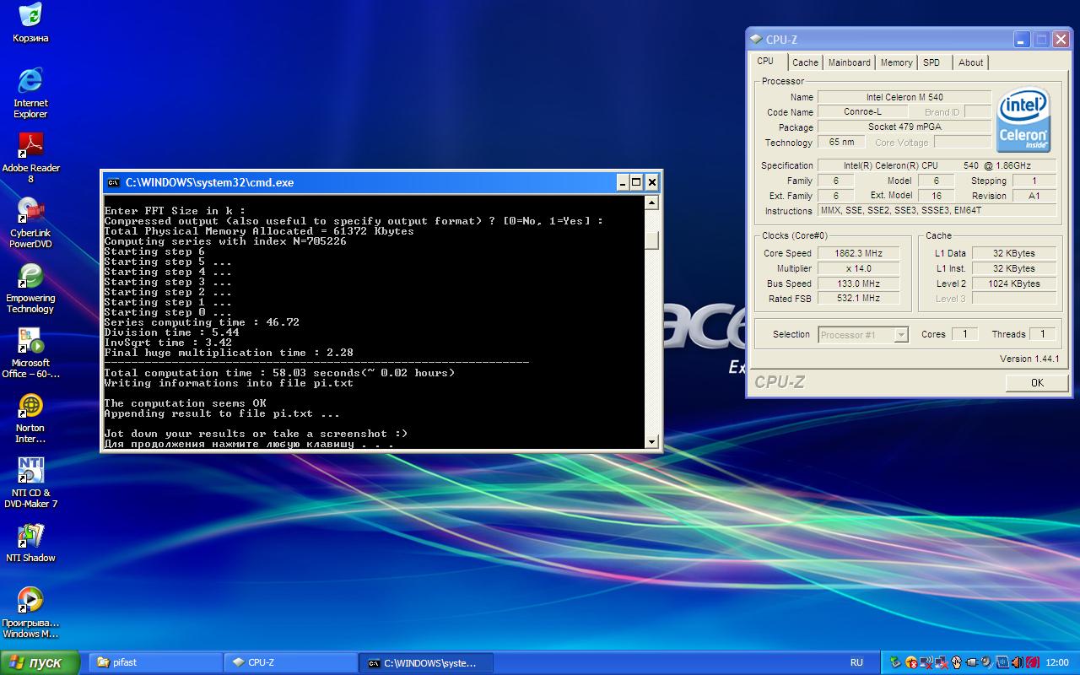Screen dimensions: 1080x675
Task: Click the cmd window scrollbar down arrow
Action: [651, 441]
